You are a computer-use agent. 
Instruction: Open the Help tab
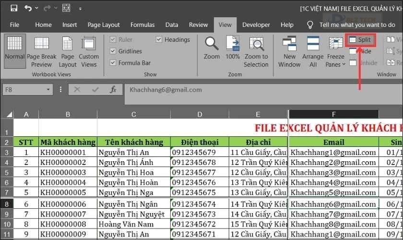pos(287,24)
